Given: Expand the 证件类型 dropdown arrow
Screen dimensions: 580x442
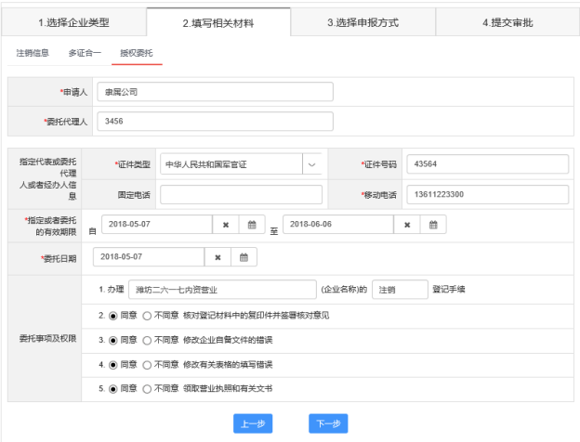Looking at the screenshot, I should pos(312,164).
